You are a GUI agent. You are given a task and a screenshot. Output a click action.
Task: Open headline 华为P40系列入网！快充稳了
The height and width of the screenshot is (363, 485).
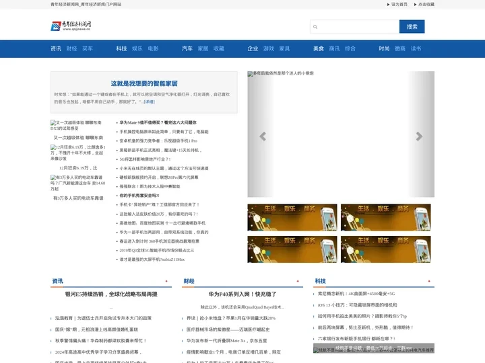click(x=243, y=294)
